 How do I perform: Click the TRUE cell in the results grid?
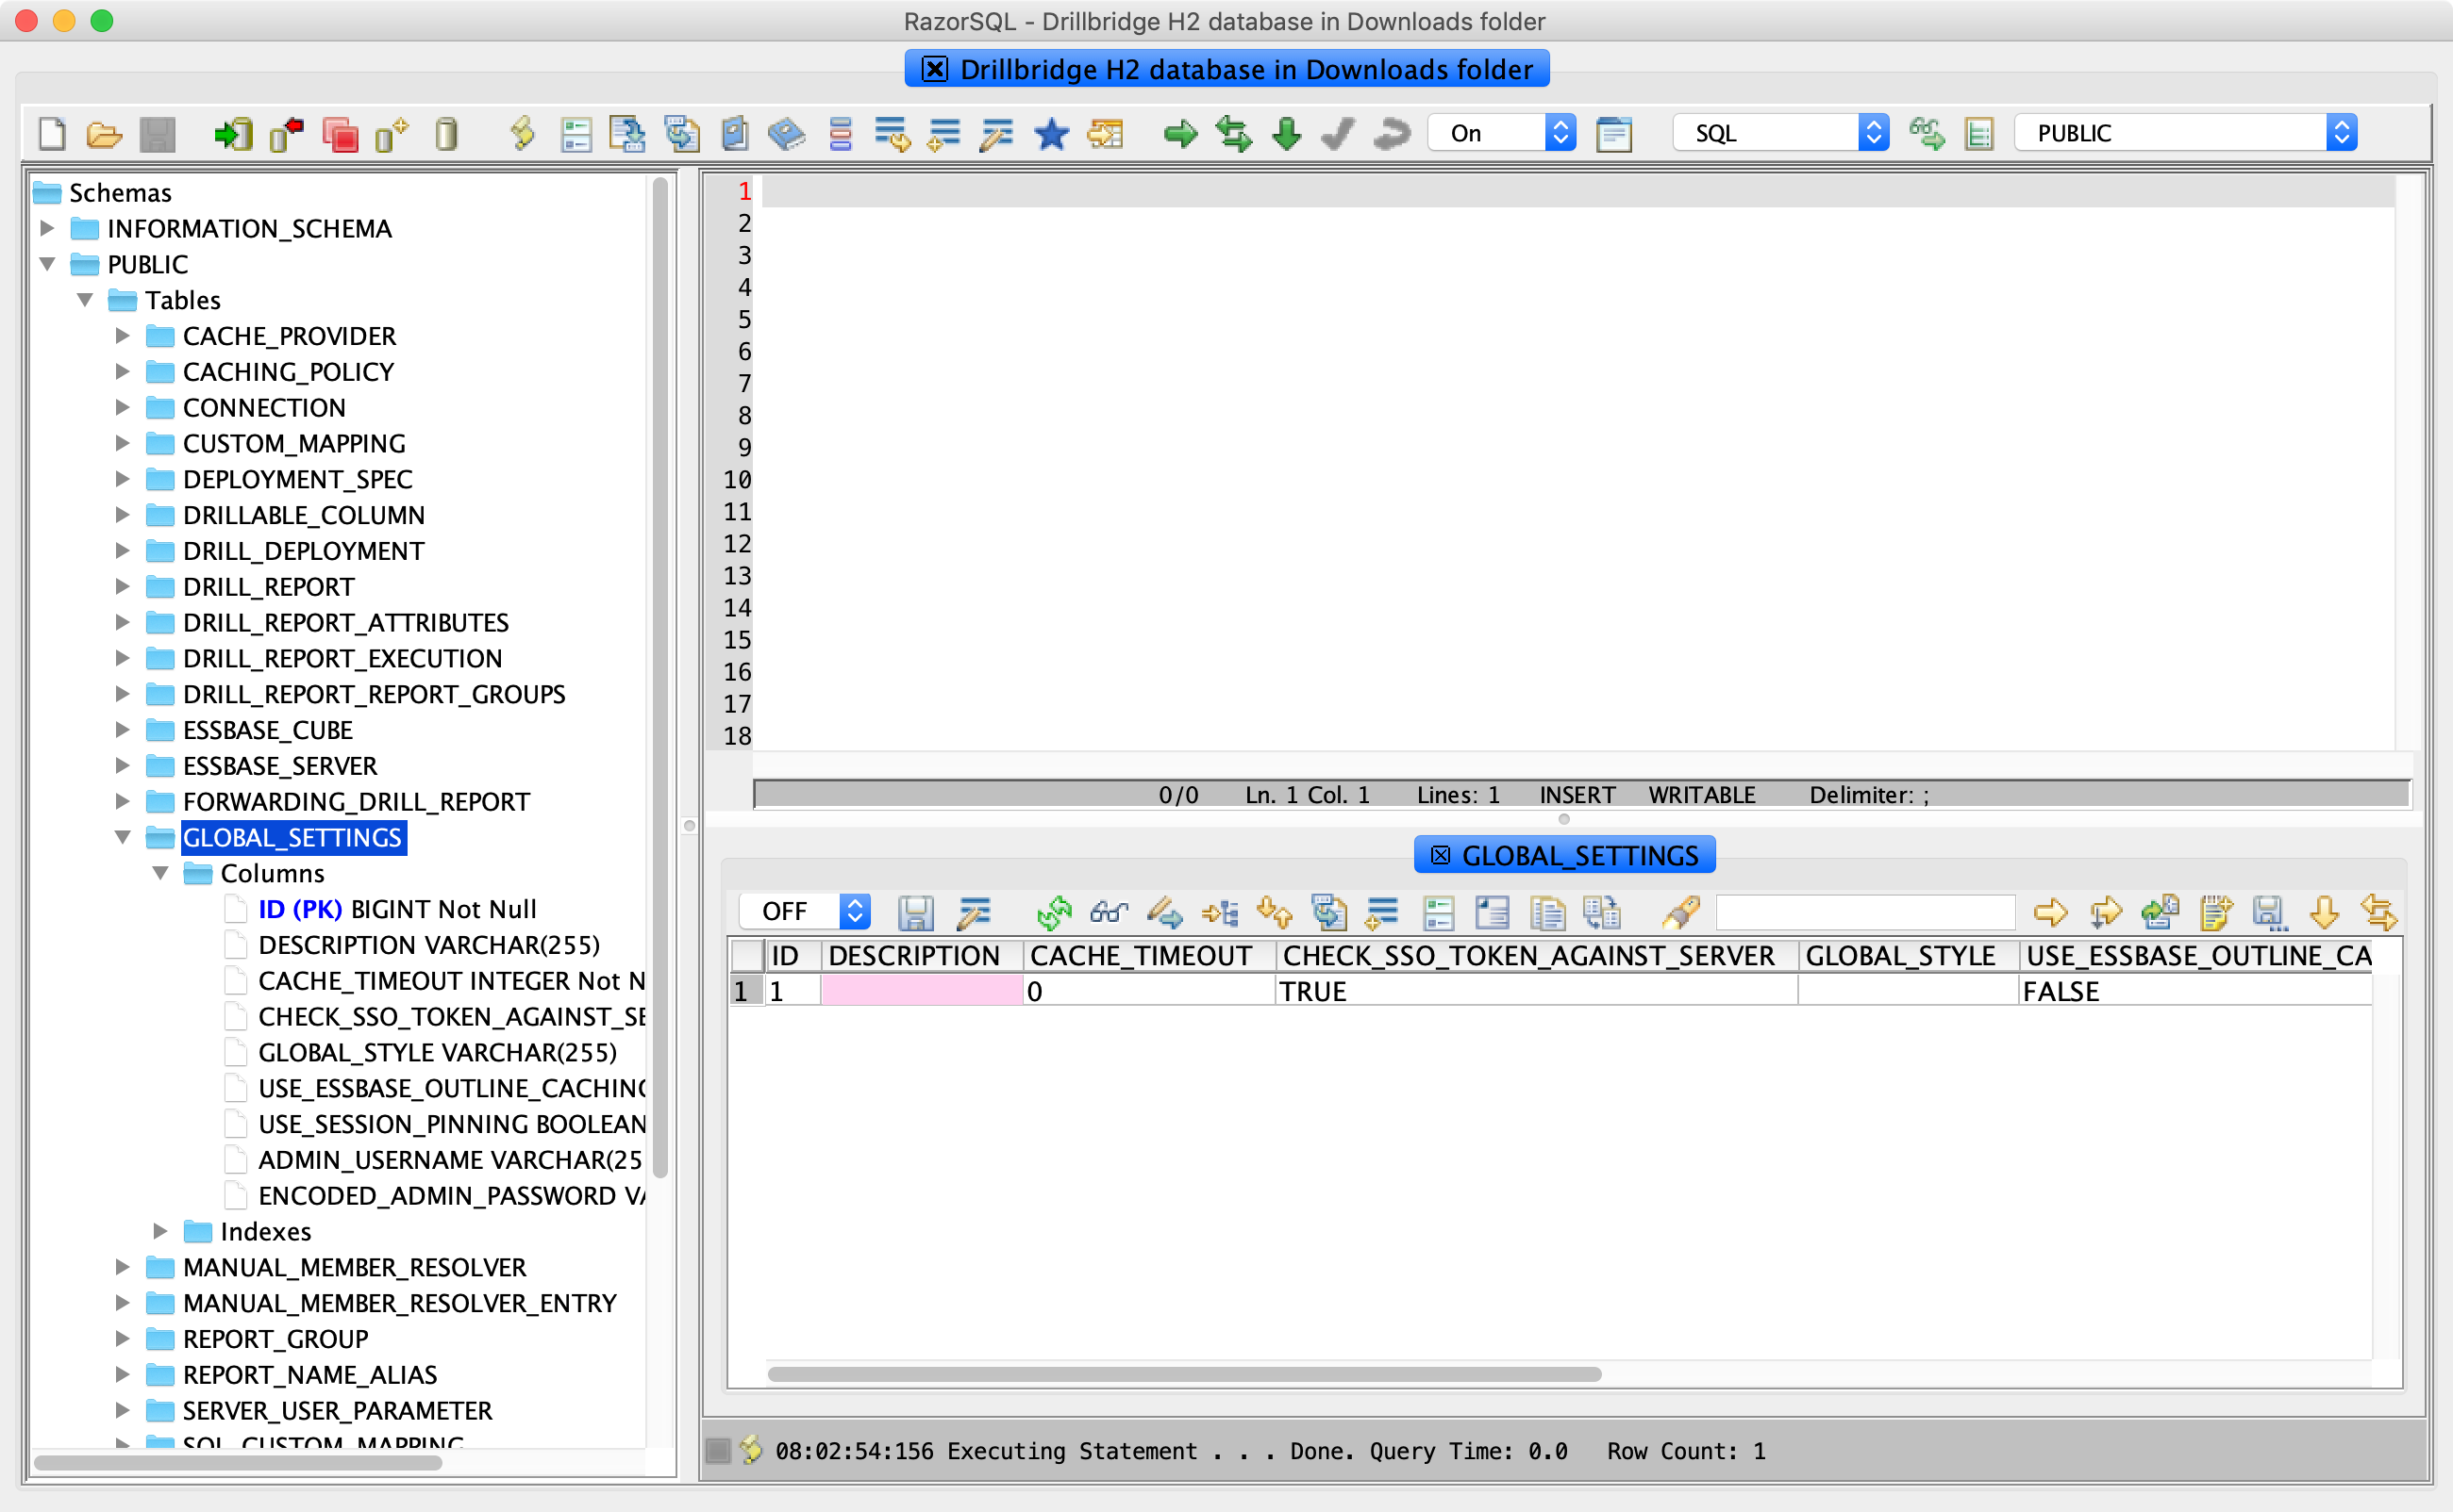click(1536, 991)
